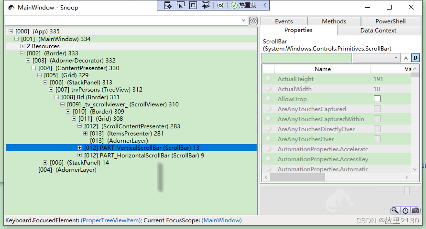Screen dimensions: 426x229
Task: Open the property filter set dropdown
Action: pyautogui.click(x=376, y=58)
